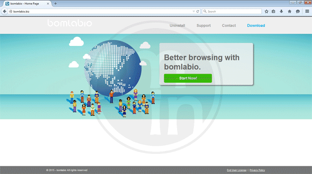Click the 'Better browsing with bomlabio.' heading
This screenshot has height=174, width=312.
[202, 62]
